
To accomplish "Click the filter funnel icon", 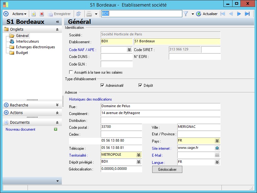I will coord(186,14).
